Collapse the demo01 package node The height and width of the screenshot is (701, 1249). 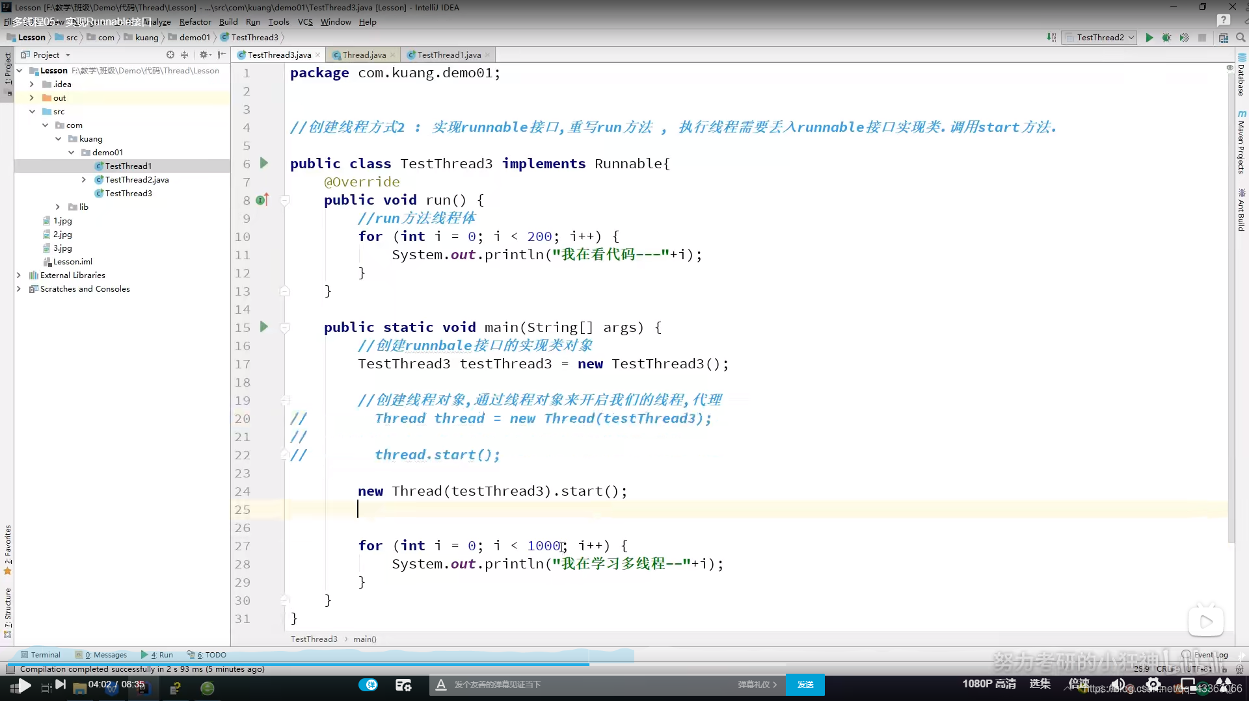pos(71,153)
